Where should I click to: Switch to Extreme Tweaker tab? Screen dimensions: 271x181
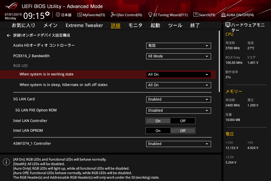[84, 25]
